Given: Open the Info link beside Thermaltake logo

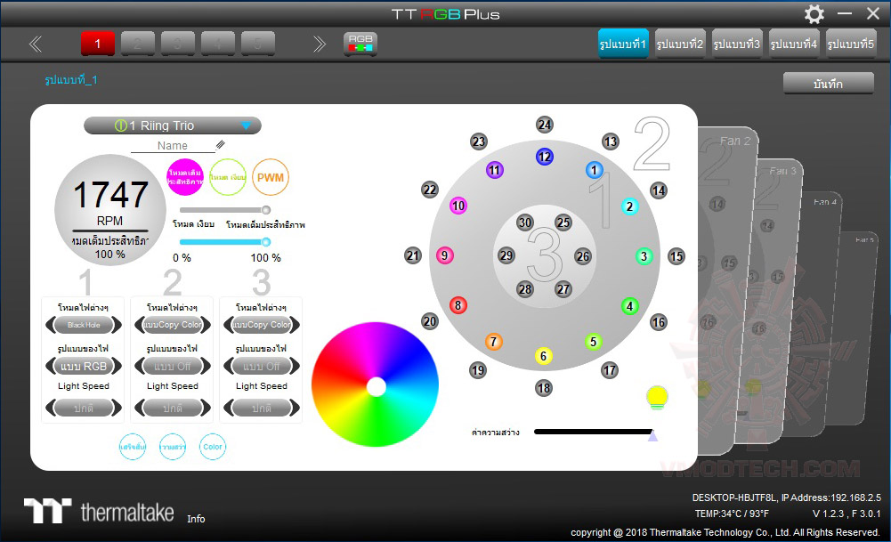Looking at the screenshot, I should 196,519.
